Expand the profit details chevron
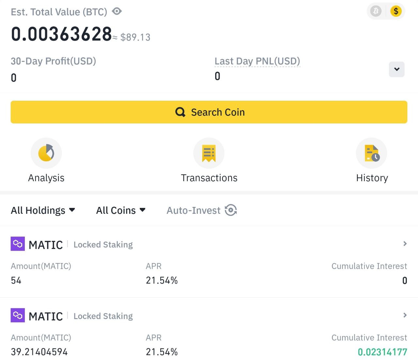The image size is (418, 364). pos(397,69)
